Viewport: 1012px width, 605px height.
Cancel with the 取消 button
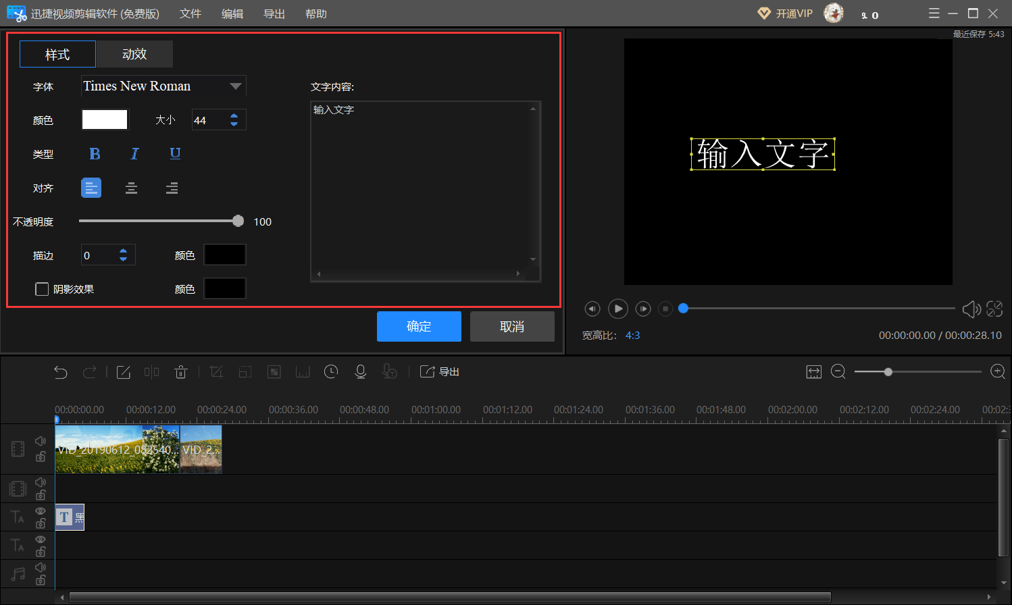tap(512, 327)
